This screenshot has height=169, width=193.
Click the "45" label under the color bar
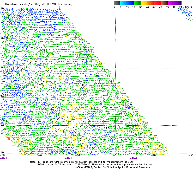(174, 7)
